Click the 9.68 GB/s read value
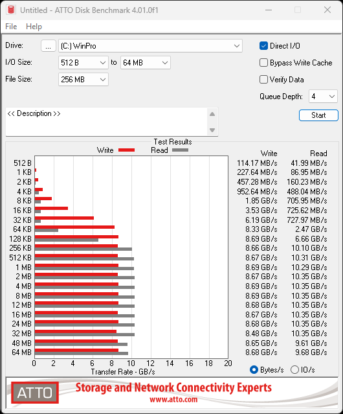 311,352
